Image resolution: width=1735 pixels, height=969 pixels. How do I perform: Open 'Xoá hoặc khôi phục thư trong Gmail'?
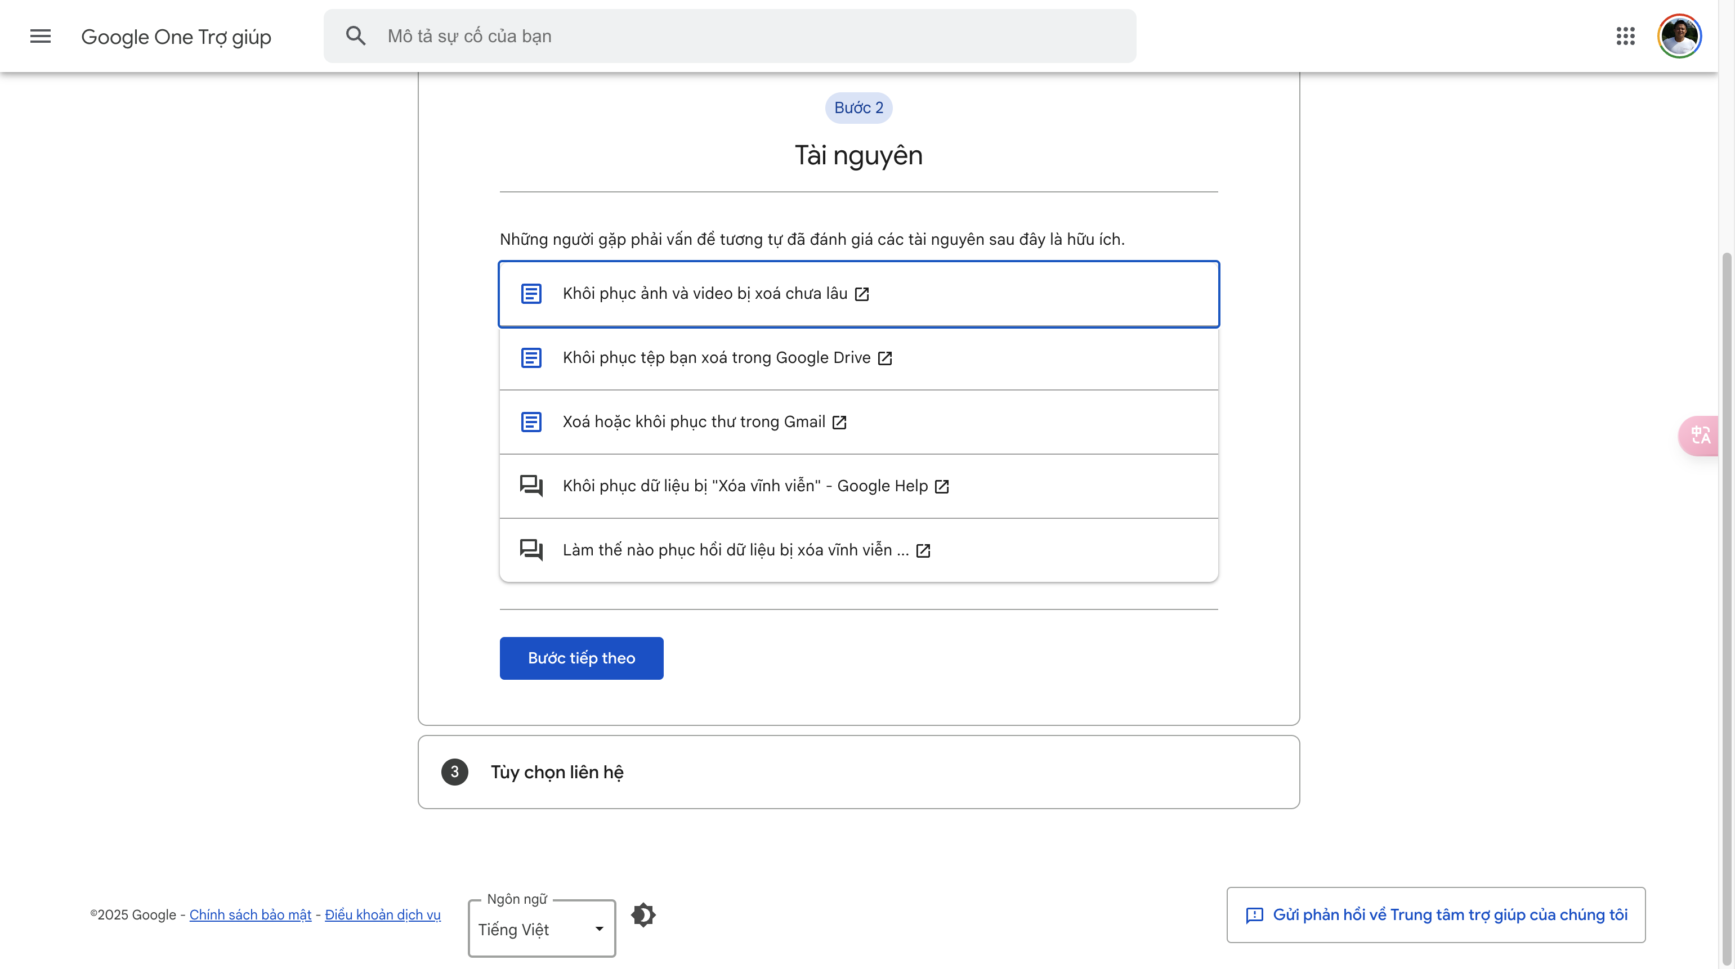[858, 422]
